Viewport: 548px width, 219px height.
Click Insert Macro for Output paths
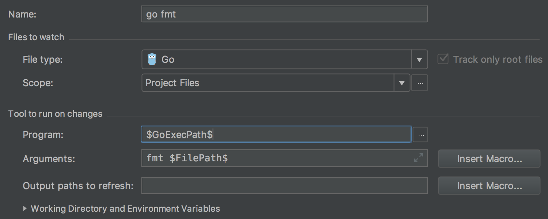(x=489, y=186)
